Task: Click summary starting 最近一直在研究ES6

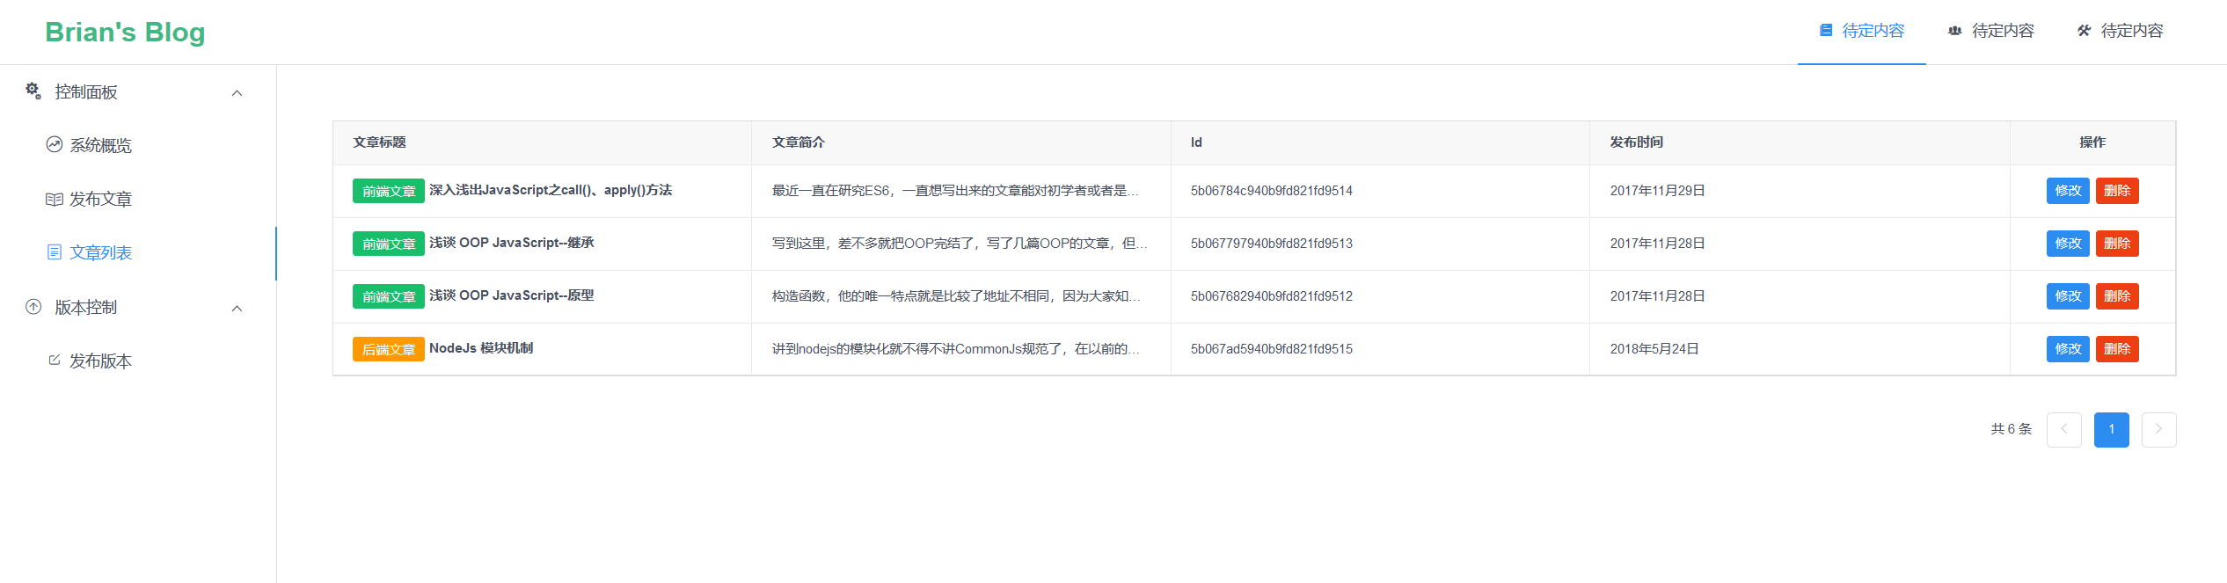Action: pos(956,191)
